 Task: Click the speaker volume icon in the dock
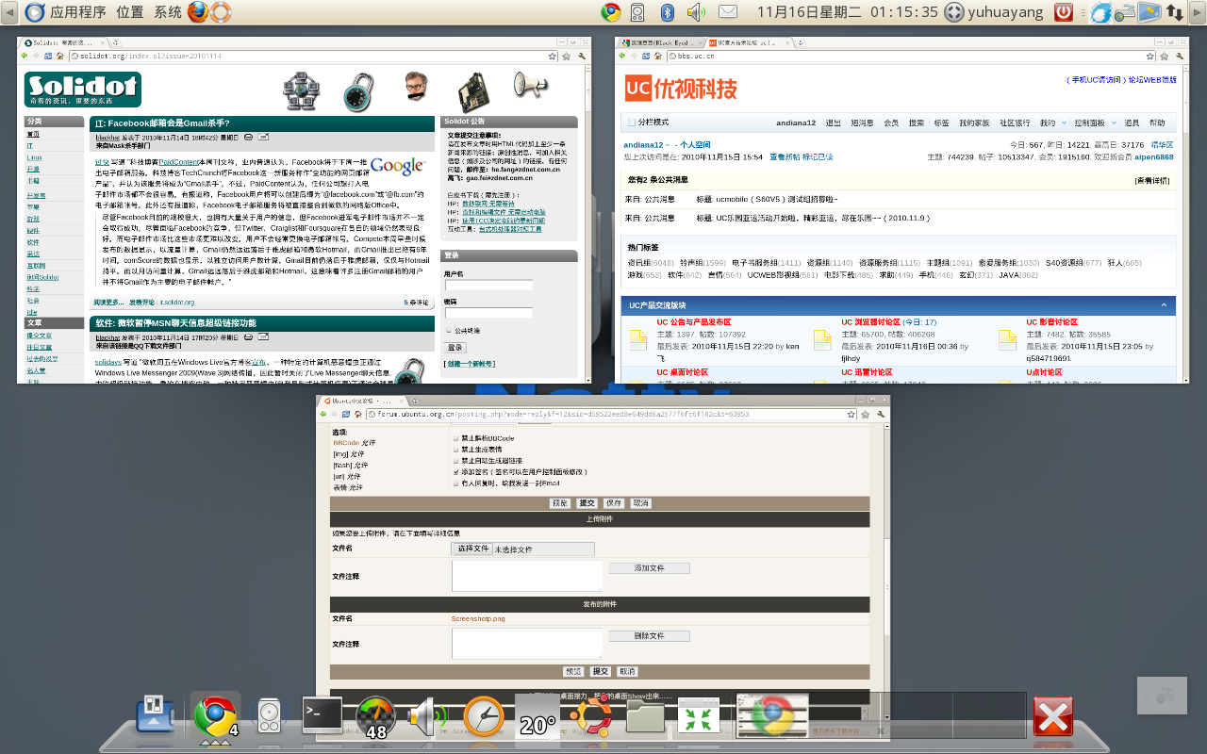(428, 717)
